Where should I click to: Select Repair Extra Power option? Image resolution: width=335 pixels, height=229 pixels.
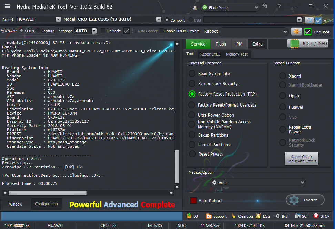coord(283,129)
